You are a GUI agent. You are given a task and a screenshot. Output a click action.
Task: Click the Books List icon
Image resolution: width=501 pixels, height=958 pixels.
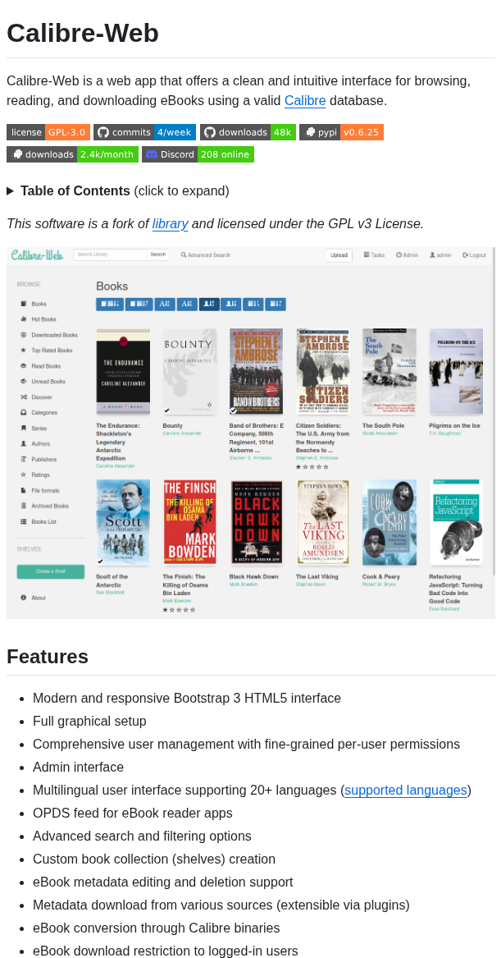[x=24, y=521]
